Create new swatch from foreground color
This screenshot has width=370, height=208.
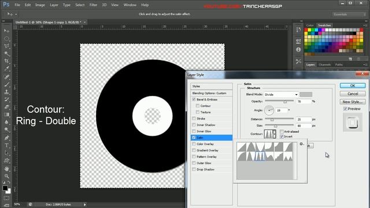(350, 59)
